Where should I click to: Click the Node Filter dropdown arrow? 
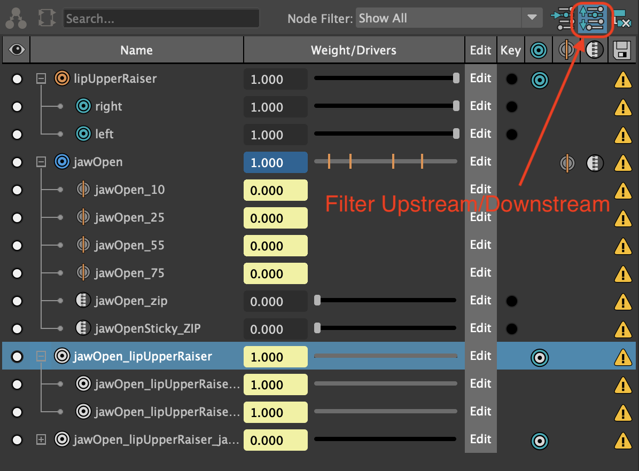coord(532,18)
